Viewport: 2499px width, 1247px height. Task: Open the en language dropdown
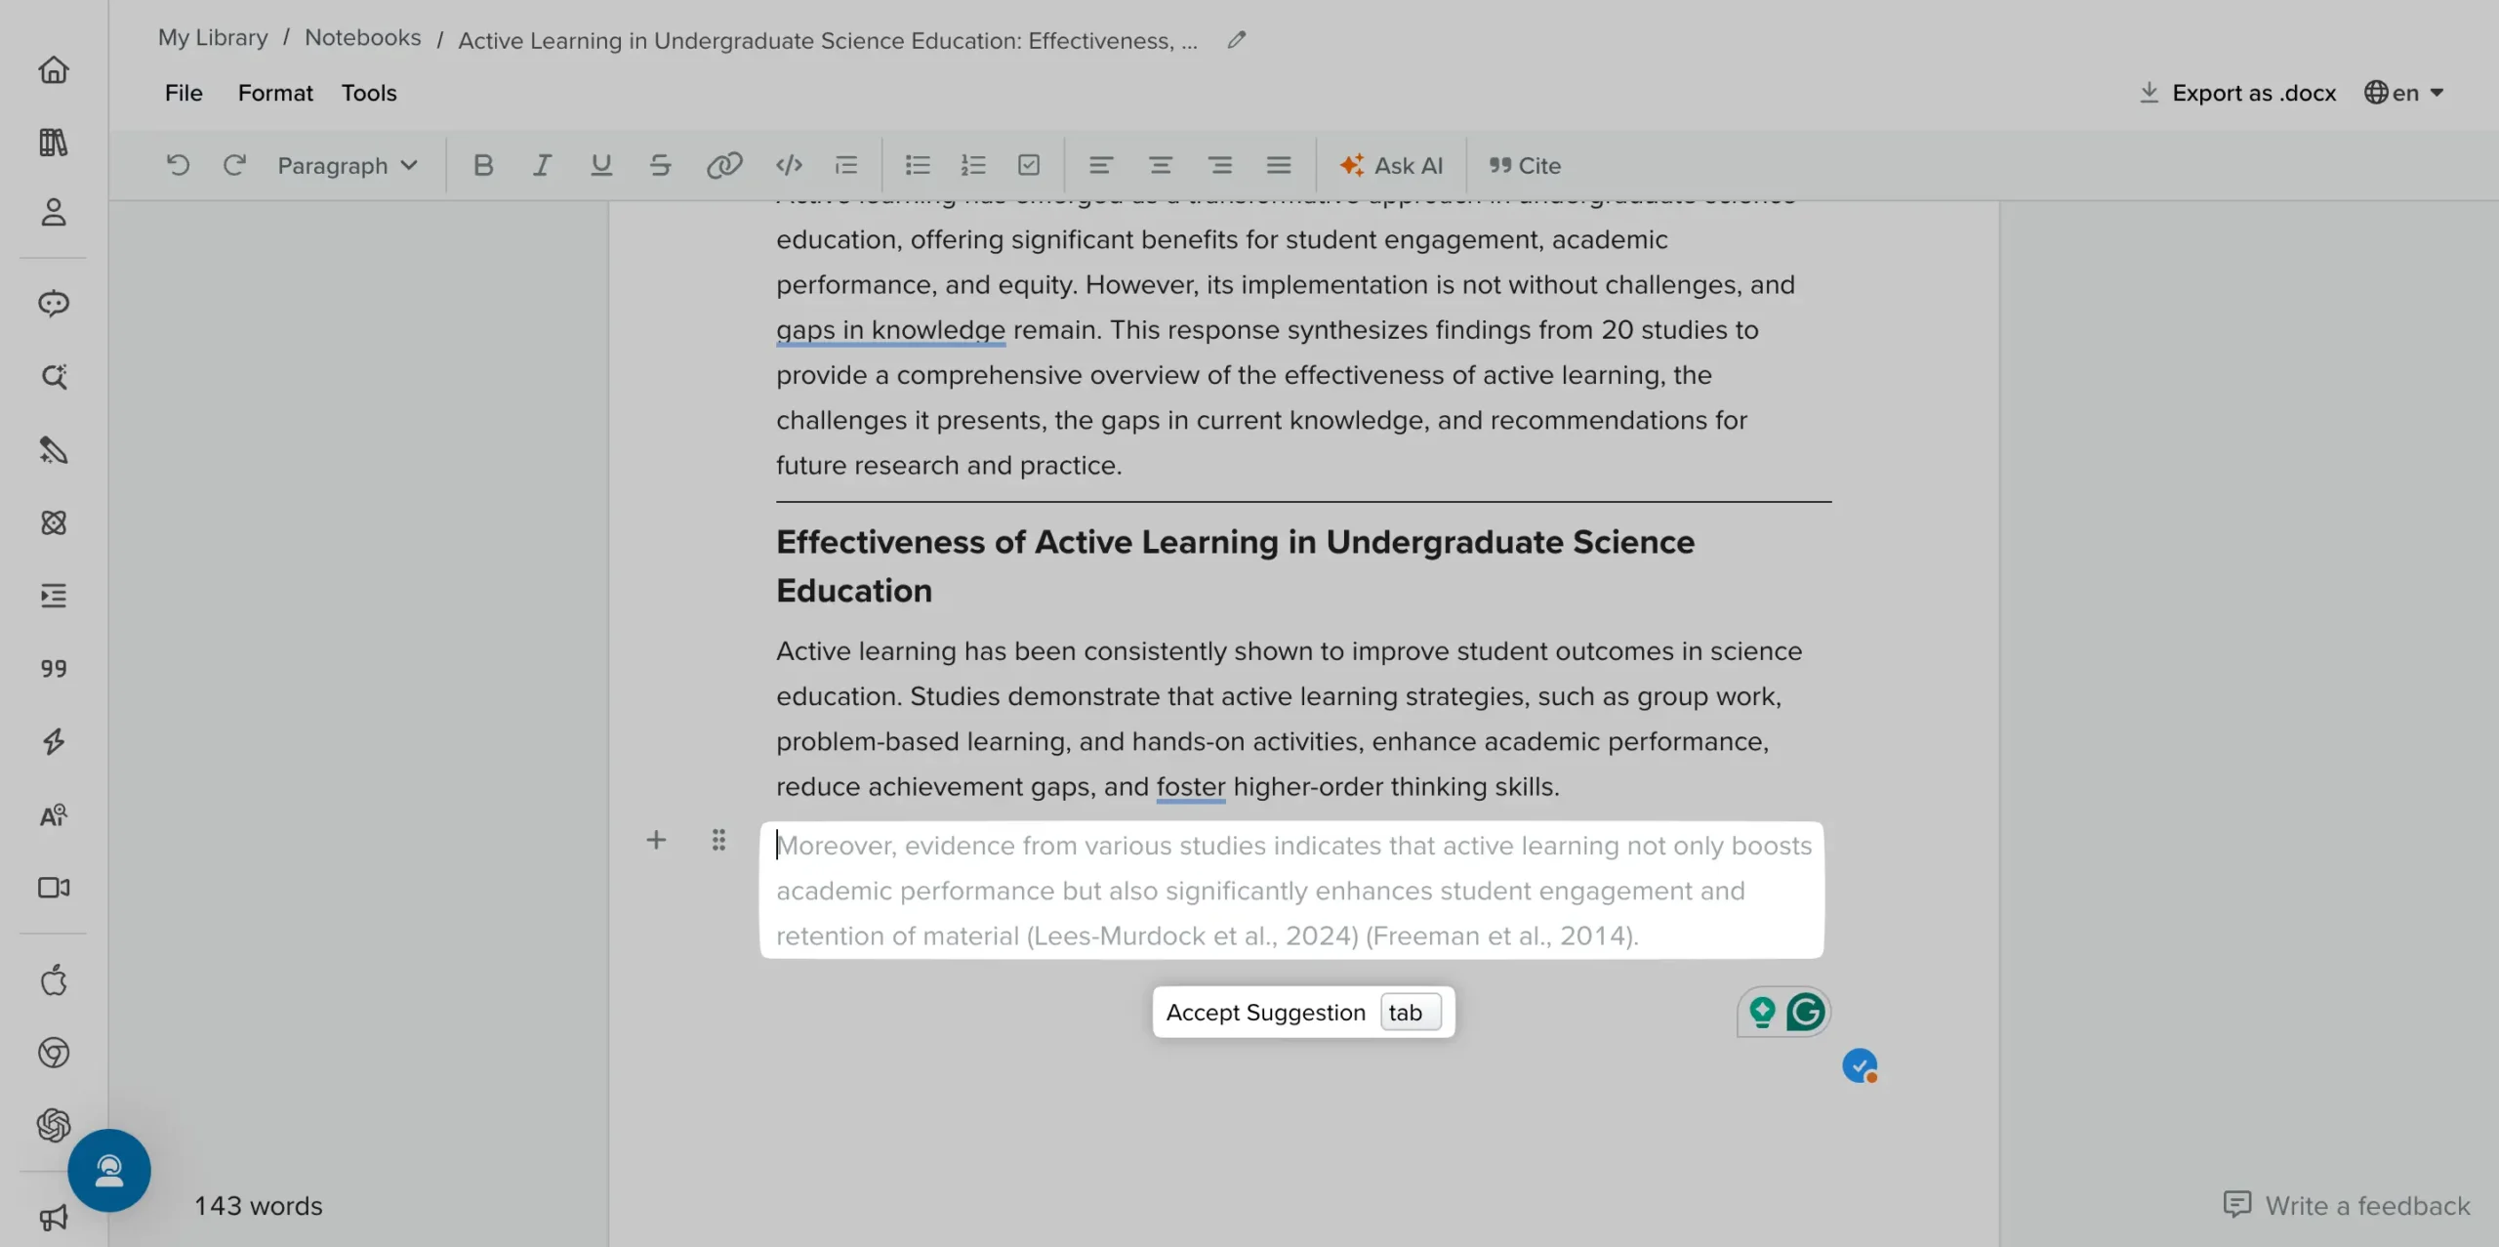coord(2404,93)
